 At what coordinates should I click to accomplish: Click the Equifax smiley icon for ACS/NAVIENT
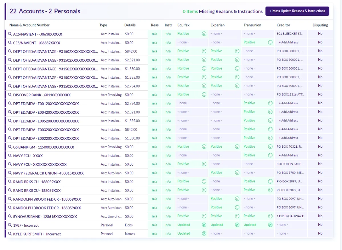pyautogui.click(x=204, y=34)
